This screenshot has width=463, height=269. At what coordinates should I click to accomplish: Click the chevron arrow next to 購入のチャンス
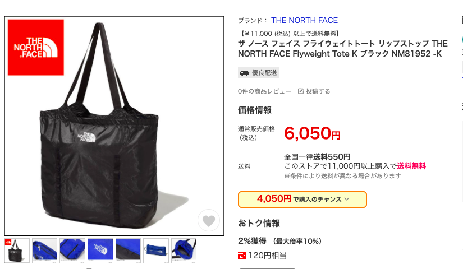coord(347,199)
